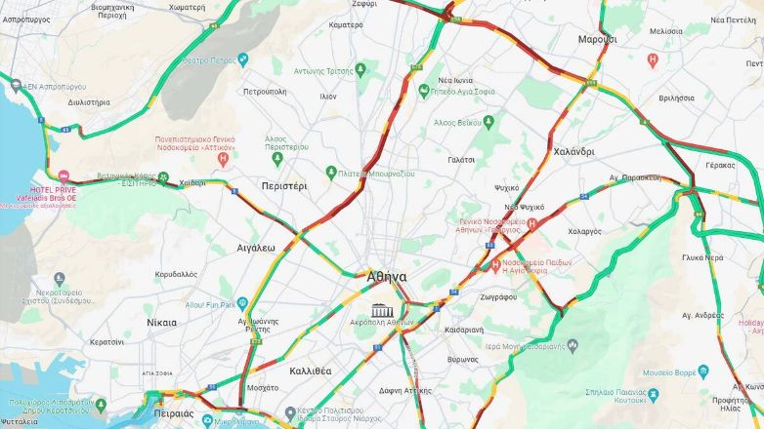The height and width of the screenshot is (429, 764).
Task: Click the Νεκροταφείο Σχιστού cemetery pin
Action: (x=60, y=279)
